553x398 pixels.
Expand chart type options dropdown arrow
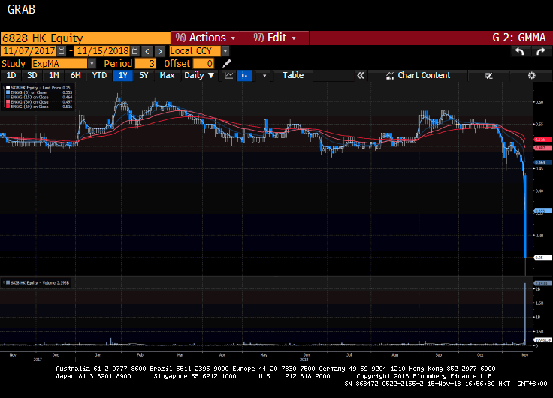[x=264, y=75]
